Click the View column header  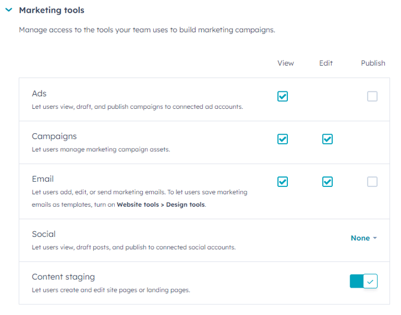tap(286, 63)
